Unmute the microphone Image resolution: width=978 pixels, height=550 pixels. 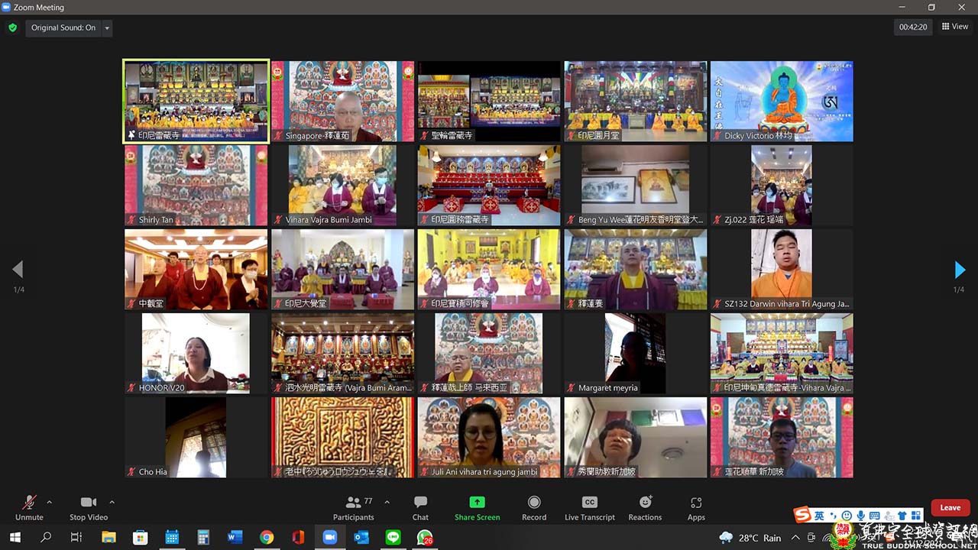tap(29, 507)
